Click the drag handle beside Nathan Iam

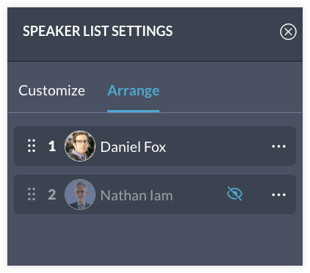[x=32, y=194]
